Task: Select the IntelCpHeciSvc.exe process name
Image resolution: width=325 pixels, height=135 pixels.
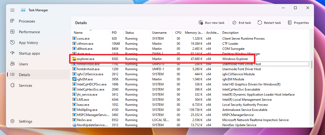Action: 91,89
